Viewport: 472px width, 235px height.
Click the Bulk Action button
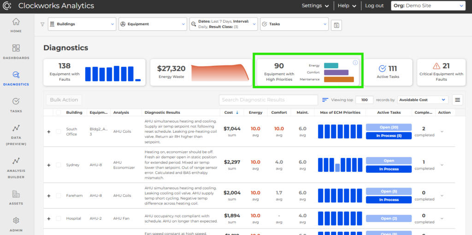click(x=64, y=100)
